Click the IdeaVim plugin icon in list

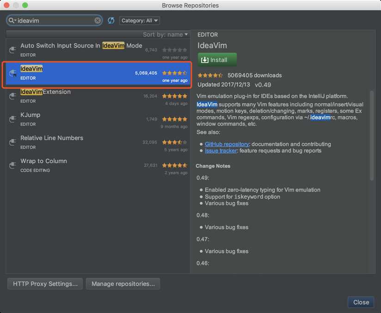(x=13, y=73)
